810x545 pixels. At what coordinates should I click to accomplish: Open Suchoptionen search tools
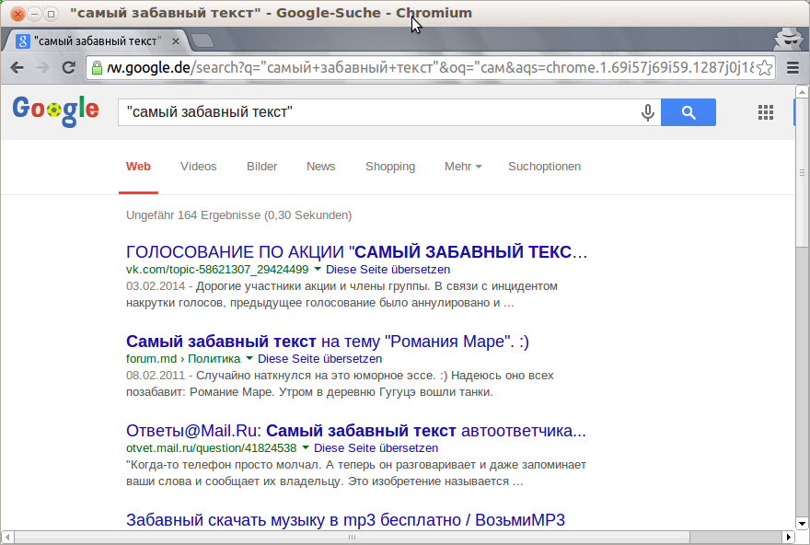545,167
